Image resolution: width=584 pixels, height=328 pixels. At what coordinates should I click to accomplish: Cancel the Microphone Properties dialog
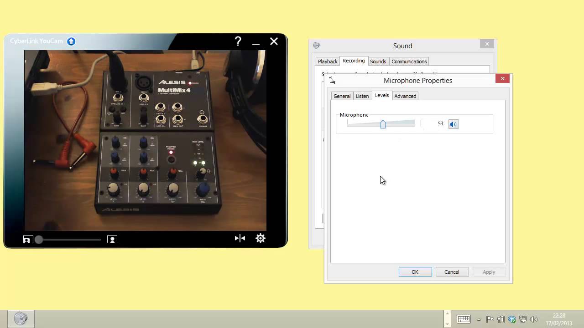pos(452,272)
